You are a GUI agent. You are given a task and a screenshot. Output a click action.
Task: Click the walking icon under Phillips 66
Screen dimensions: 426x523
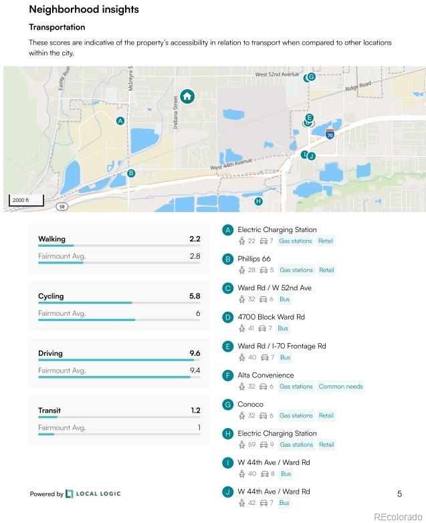coord(242,270)
